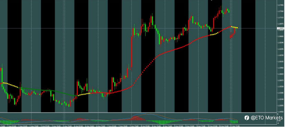Screen dimensions: 286x127
Task: Click the 1.16105 price axis label
Action: click(x=280, y=62)
